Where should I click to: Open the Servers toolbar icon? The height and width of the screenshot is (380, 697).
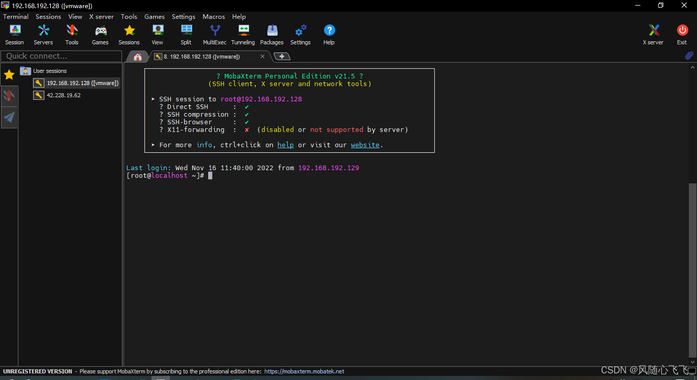[43, 35]
